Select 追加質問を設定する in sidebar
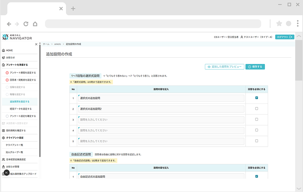 [20, 101]
